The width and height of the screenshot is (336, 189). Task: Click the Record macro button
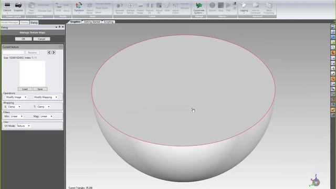pos(212,7)
